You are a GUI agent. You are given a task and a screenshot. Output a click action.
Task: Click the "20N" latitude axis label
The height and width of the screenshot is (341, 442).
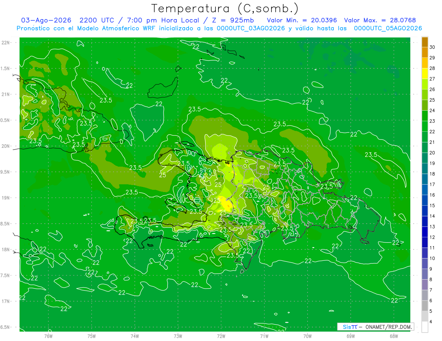click(x=6, y=146)
